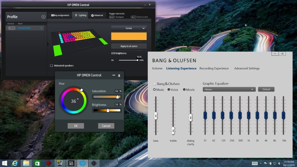
Task: Click the bass slider handle
Action: tap(156, 116)
